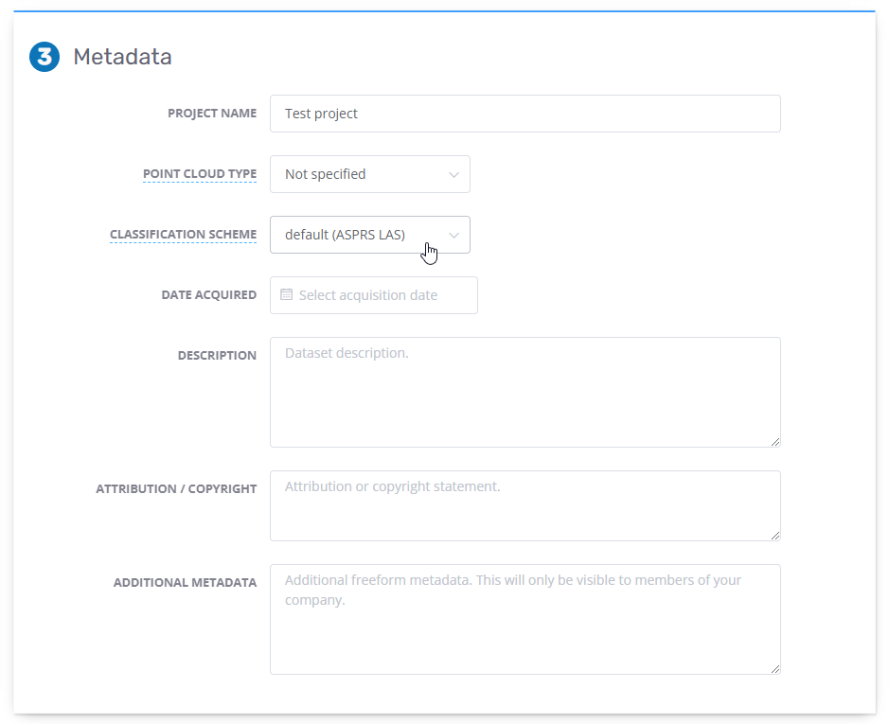This screenshot has width=889, height=724.
Task: Click the Additional Metadata label
Action: click(x=185, y=583)
